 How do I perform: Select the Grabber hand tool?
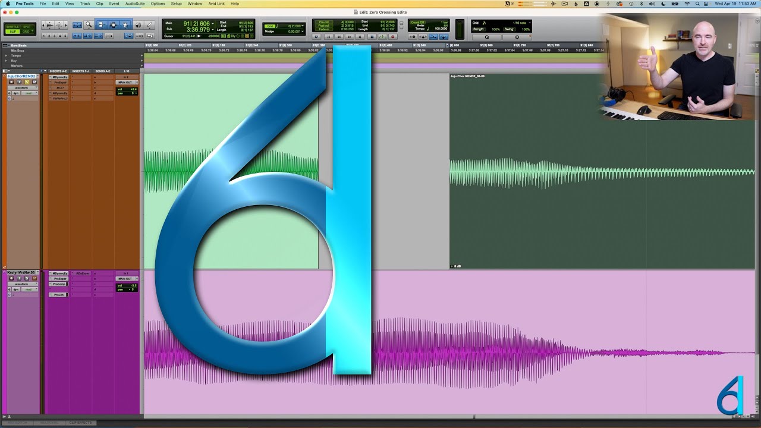pyautogui.click(x=125, y=25)
